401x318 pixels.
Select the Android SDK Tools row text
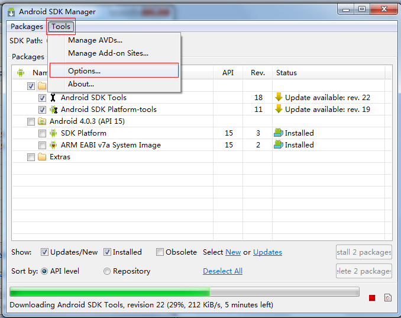coord(93,98)
